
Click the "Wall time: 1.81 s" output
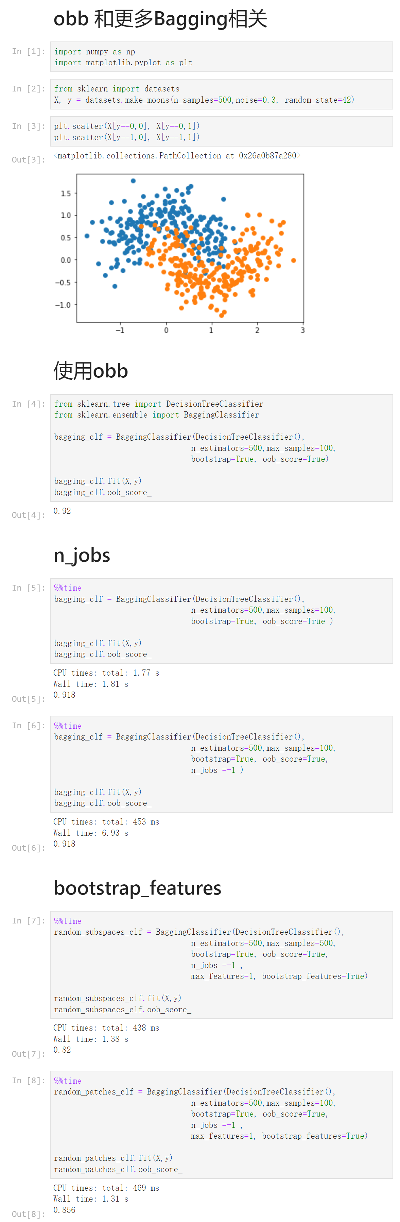click(90, 683)
